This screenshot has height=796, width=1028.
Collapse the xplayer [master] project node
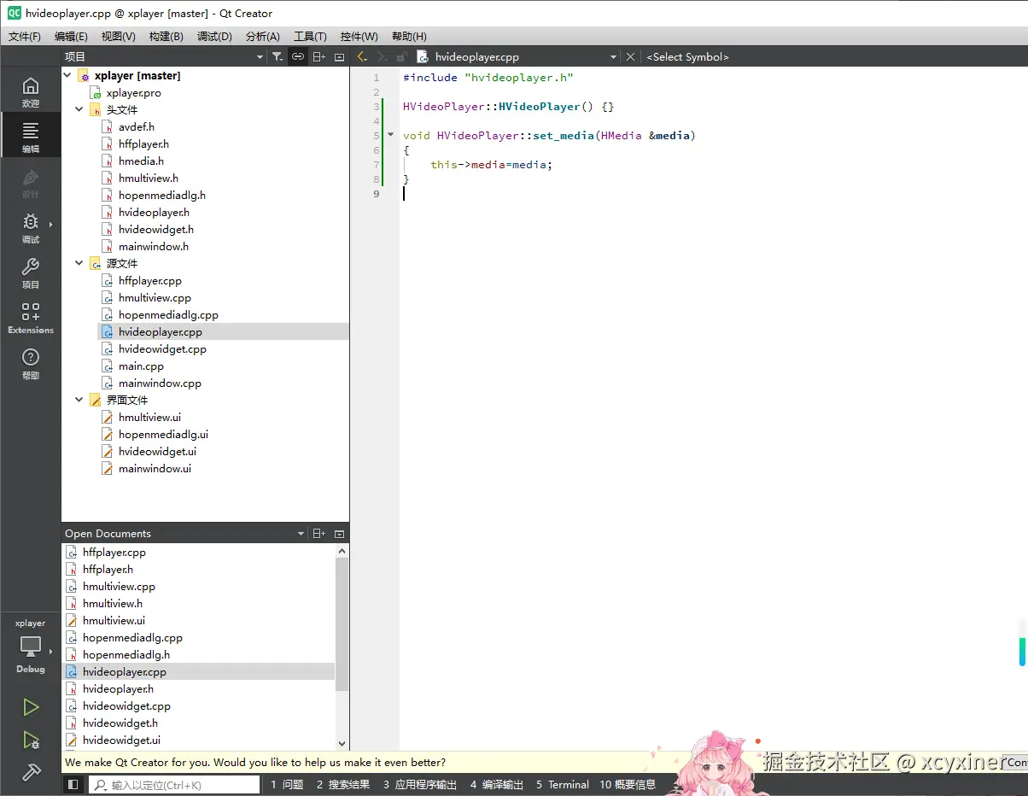coord(67,75)
